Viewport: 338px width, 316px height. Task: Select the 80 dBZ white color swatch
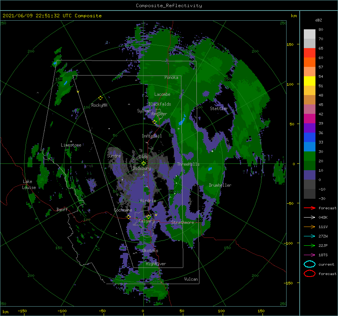coord(309,34)
